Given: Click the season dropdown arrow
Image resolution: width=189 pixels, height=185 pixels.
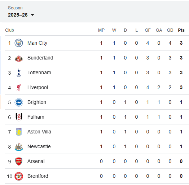Looking at the screenshot, I should (x=32, y=15).
